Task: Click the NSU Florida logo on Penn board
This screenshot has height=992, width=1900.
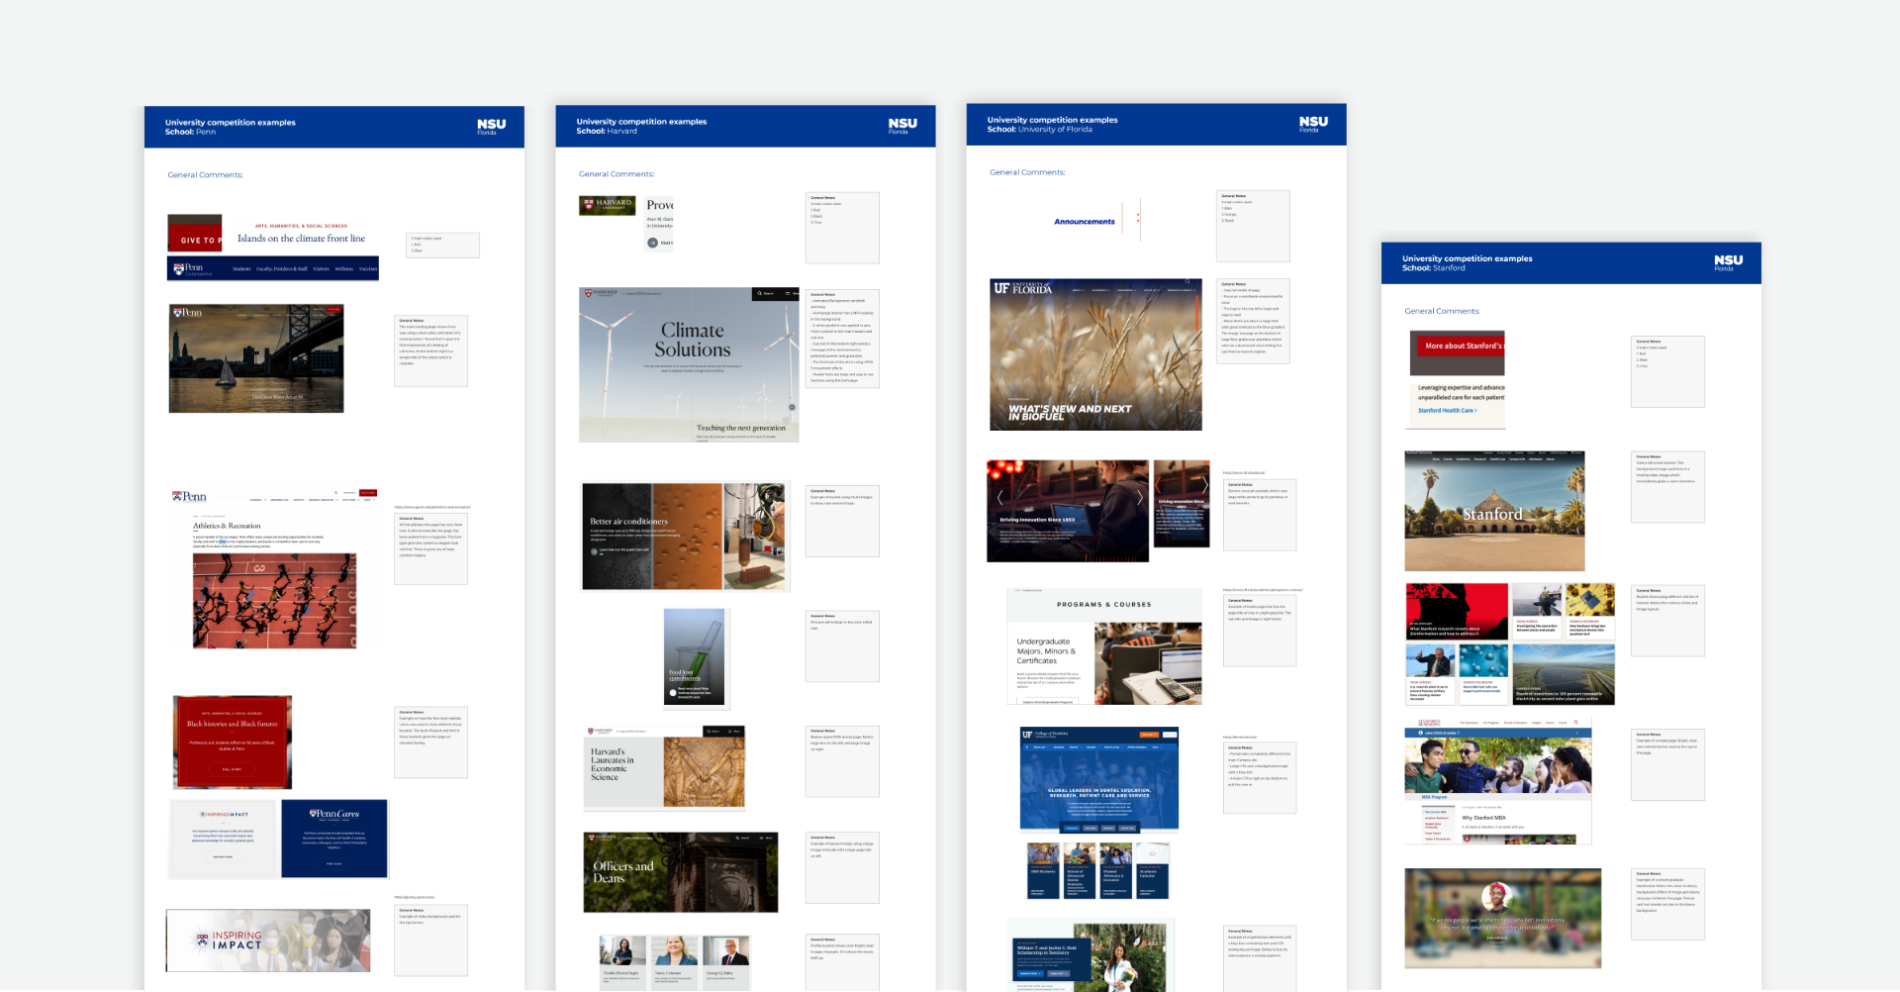Action: tap(491, 126)
